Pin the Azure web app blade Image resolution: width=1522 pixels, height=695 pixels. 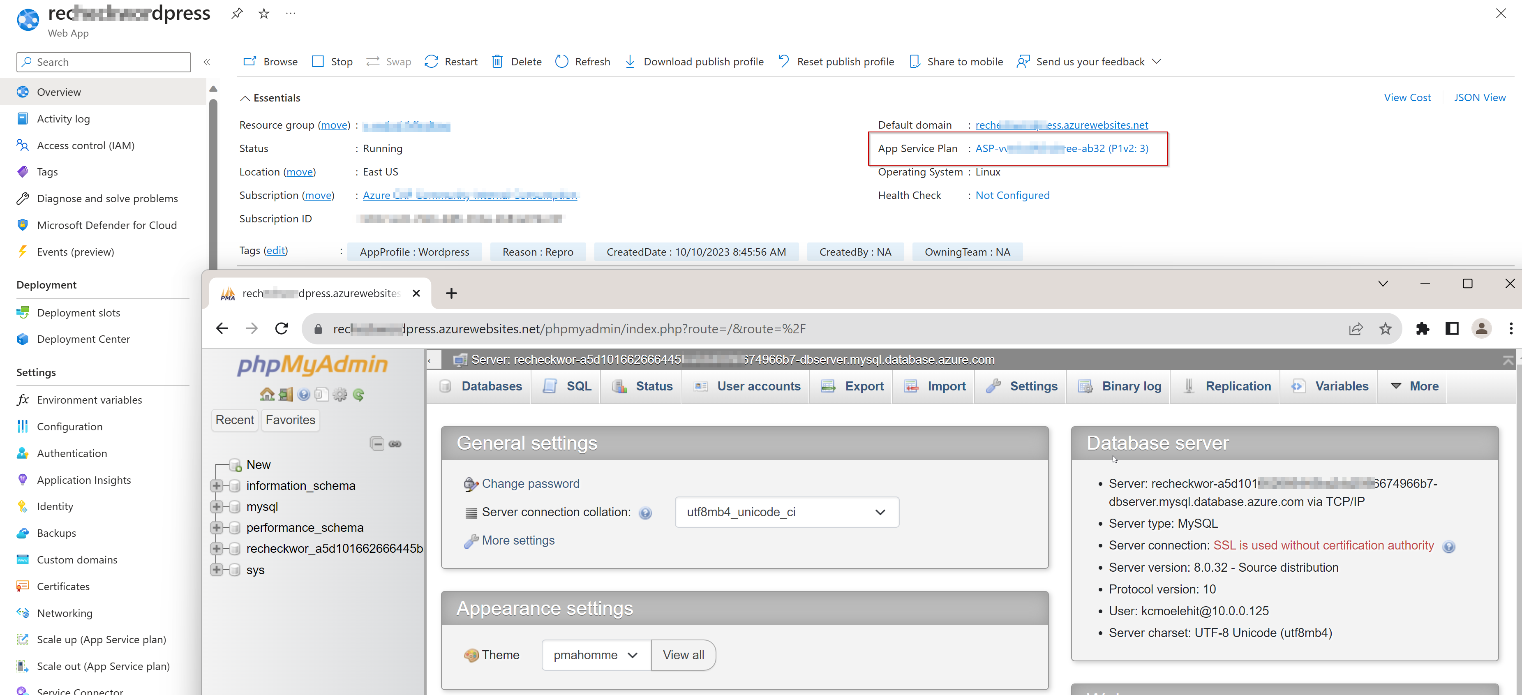pyautogui.click(x=237, y=13)
